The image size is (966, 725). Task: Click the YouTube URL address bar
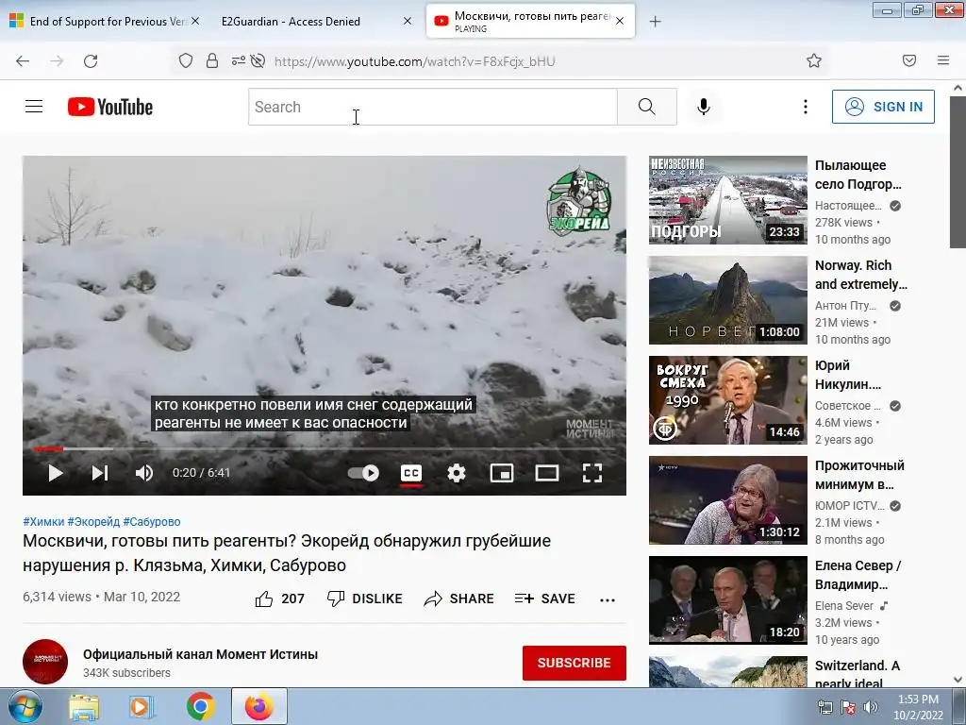(x=415, y=61)
